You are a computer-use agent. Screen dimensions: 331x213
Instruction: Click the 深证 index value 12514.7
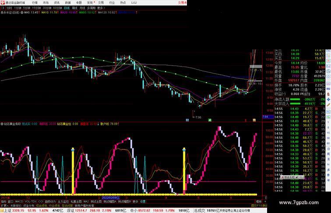pos(81,210)
